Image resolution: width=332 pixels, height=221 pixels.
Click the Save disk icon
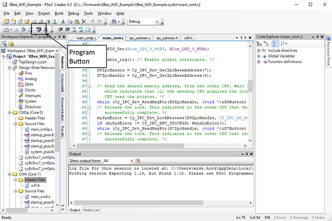click(34, 22)
